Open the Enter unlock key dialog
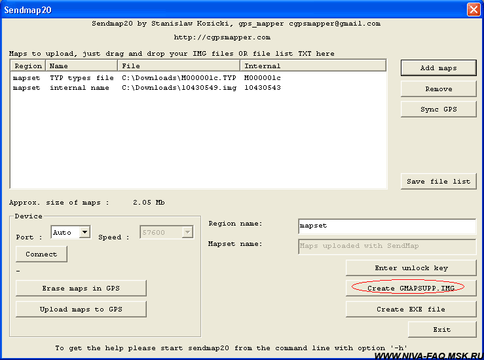The width and height of the screenshot is (484, 360). [x=411, y=268]
